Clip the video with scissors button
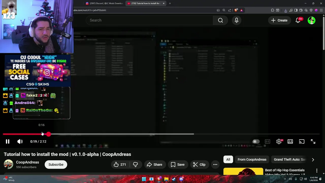 click(199, 164)
